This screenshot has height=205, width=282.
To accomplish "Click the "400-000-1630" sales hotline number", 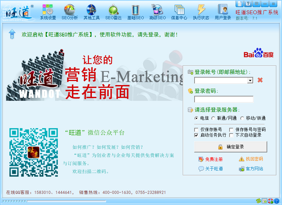I will pos(117,193).
